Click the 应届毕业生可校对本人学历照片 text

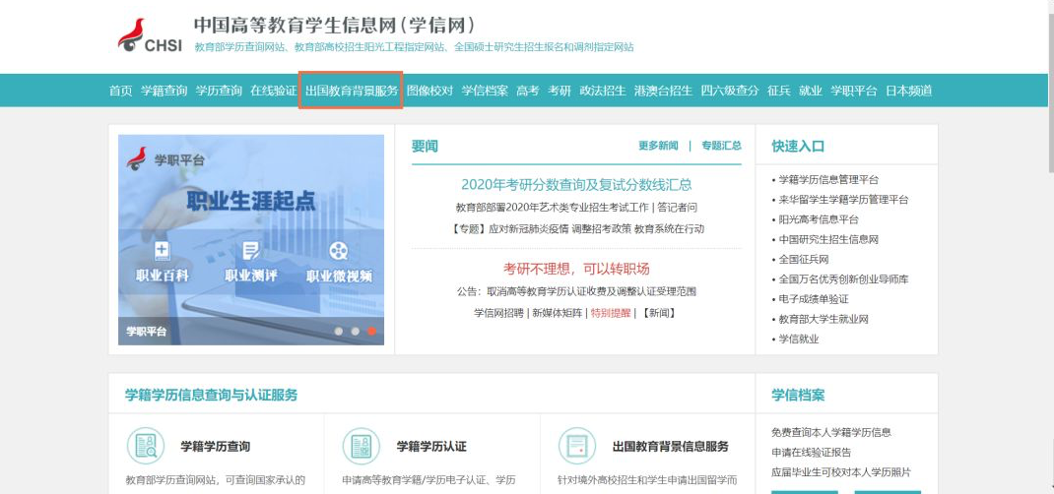[x=841, y=472]
